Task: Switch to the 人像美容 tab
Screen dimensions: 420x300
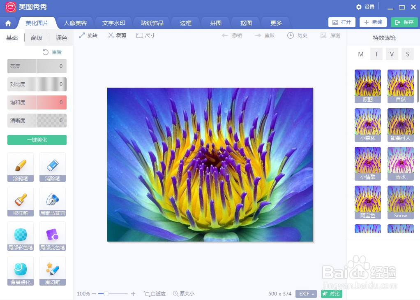Action: (x=75, y=23)
